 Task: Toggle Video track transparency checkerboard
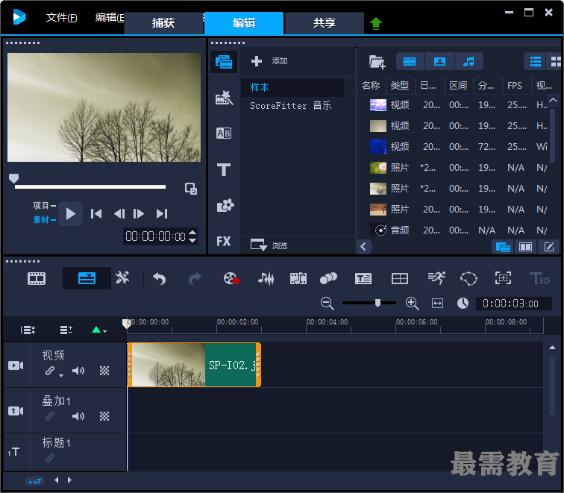click(104, 371)
